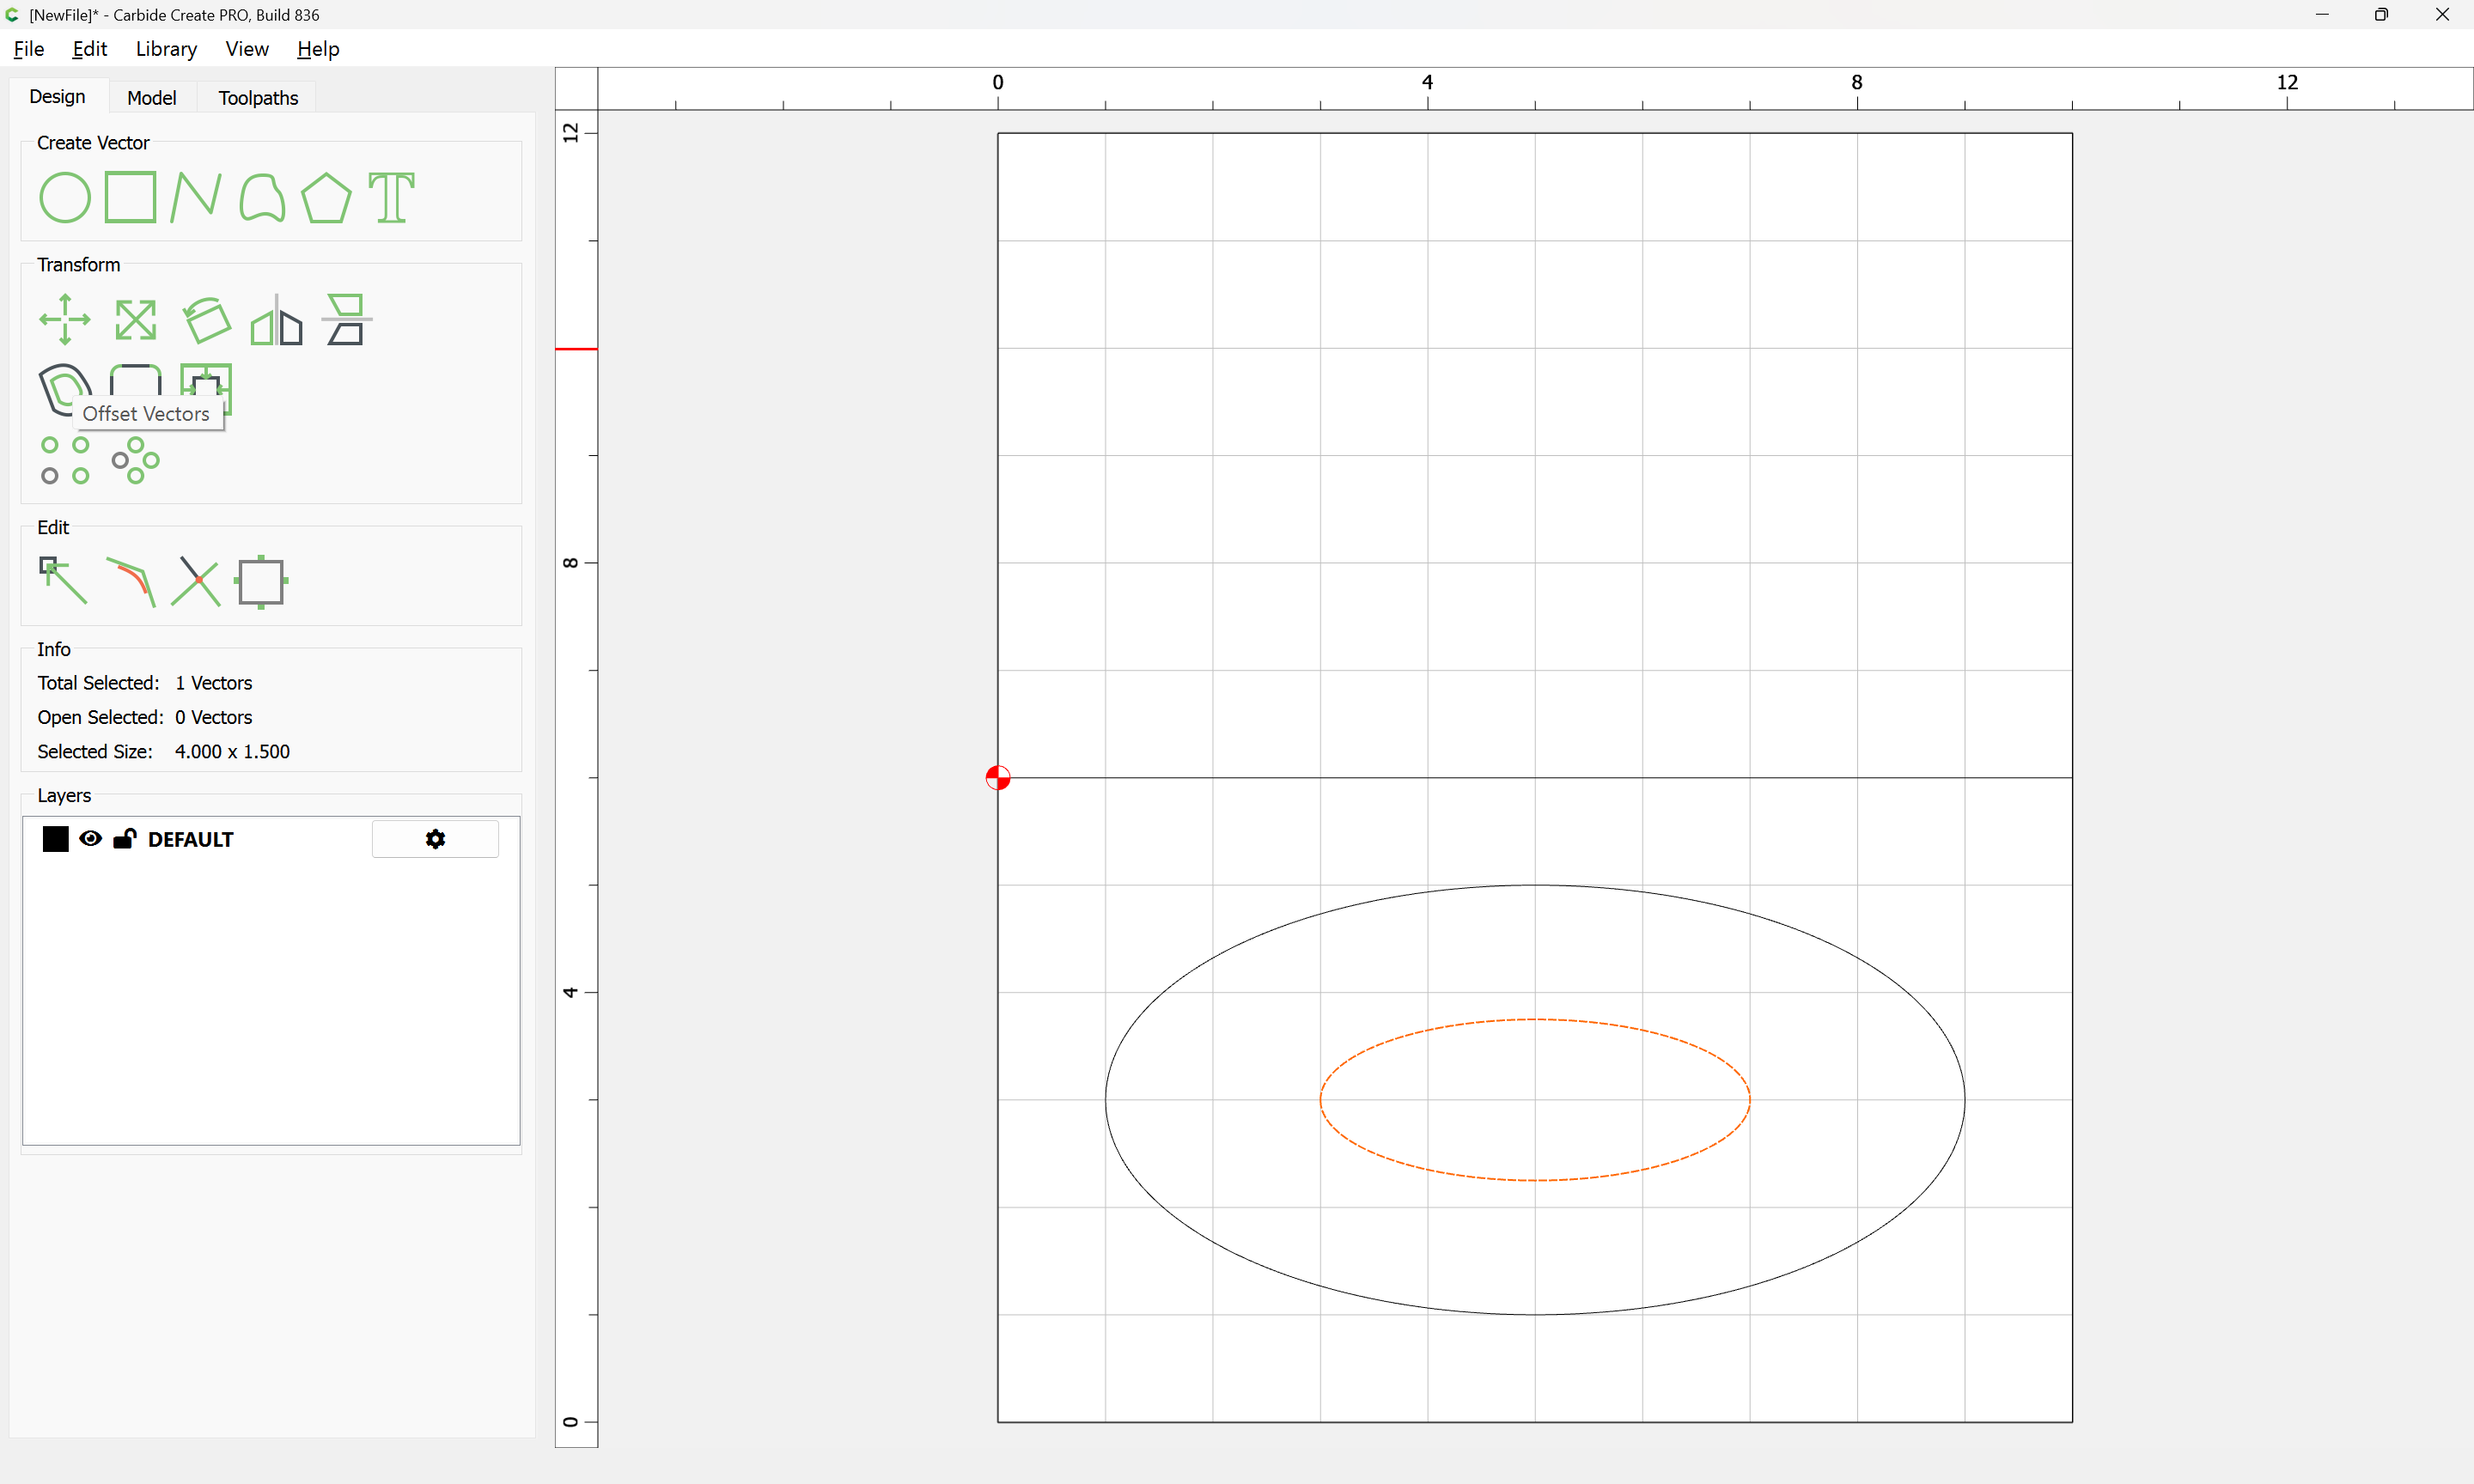Open the File menu
The width and height of the screenshot is (2474, 1484).
28,49
